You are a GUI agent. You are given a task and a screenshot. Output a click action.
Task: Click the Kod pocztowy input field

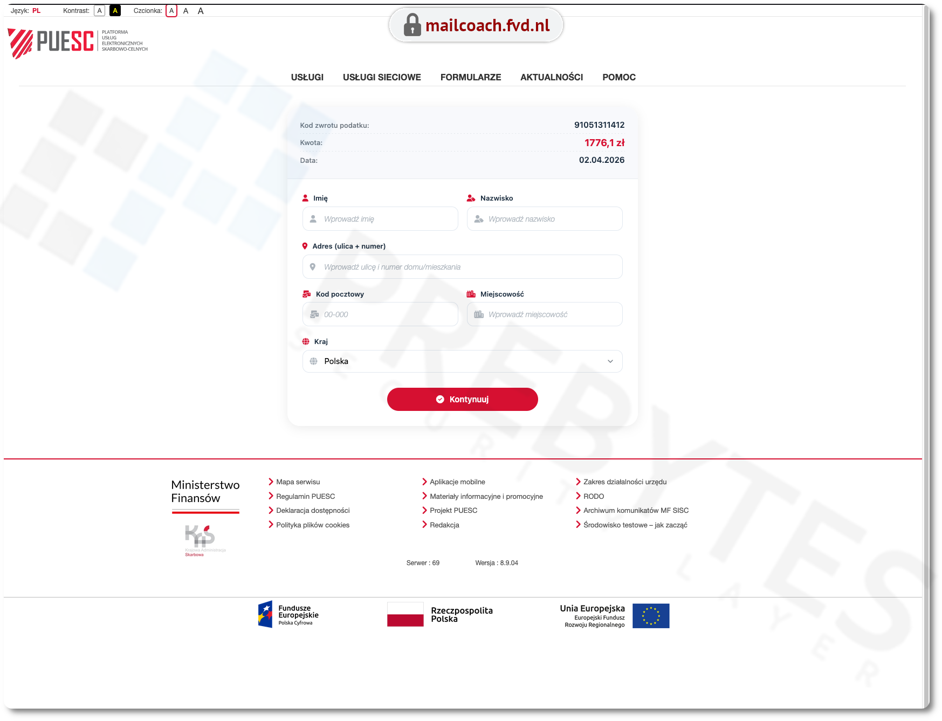click(380, 314)
